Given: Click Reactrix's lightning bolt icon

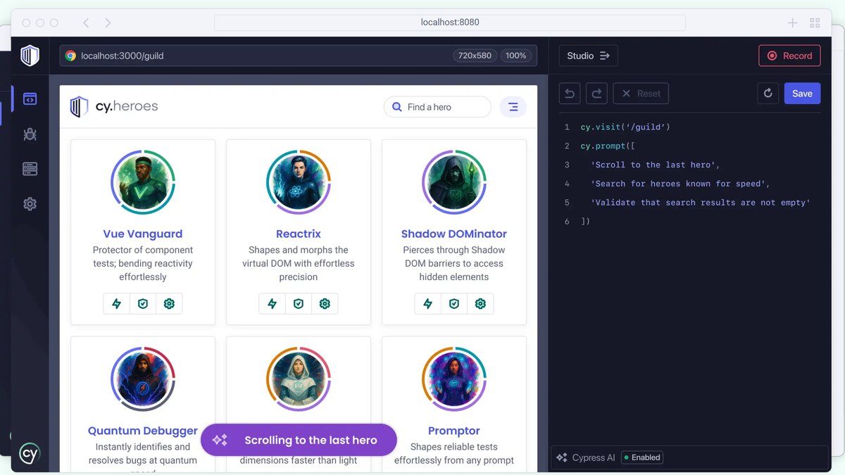Looking at the screenshot, I should (x=273, y=304).
